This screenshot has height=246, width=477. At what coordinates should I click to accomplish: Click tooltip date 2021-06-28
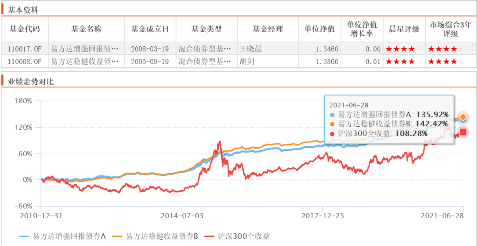(349, 105)
